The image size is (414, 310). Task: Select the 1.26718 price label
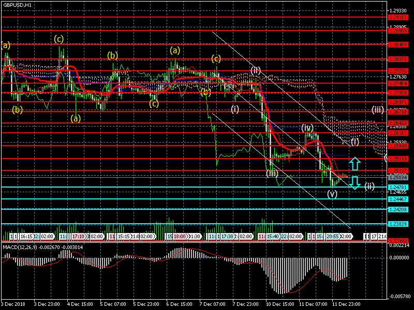[398, 112]
